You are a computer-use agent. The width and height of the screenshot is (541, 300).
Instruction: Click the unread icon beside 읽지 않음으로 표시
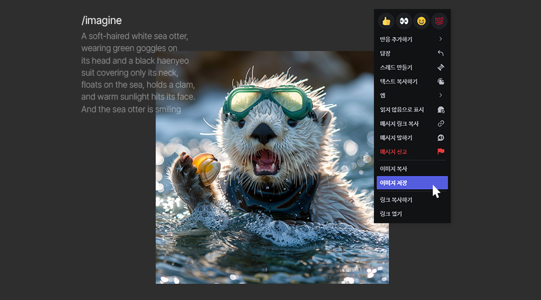[441, 110]
